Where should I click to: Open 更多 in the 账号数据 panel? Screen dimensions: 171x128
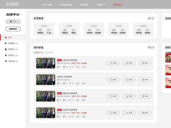pos(151,18)
